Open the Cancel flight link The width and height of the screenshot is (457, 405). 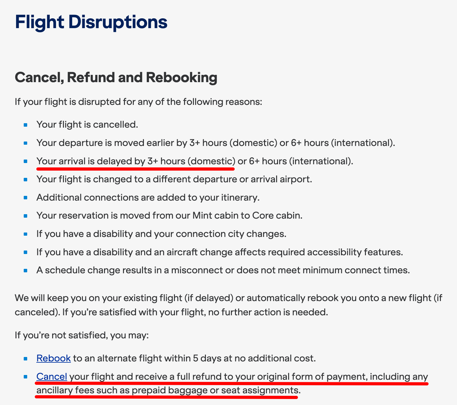click(x=52, y=377)
